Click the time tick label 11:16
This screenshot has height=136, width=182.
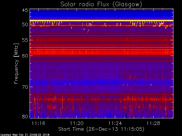(x=38, y=123)
